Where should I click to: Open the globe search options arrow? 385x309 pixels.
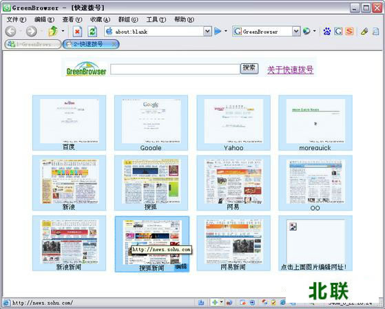click(x=315, y=31)
